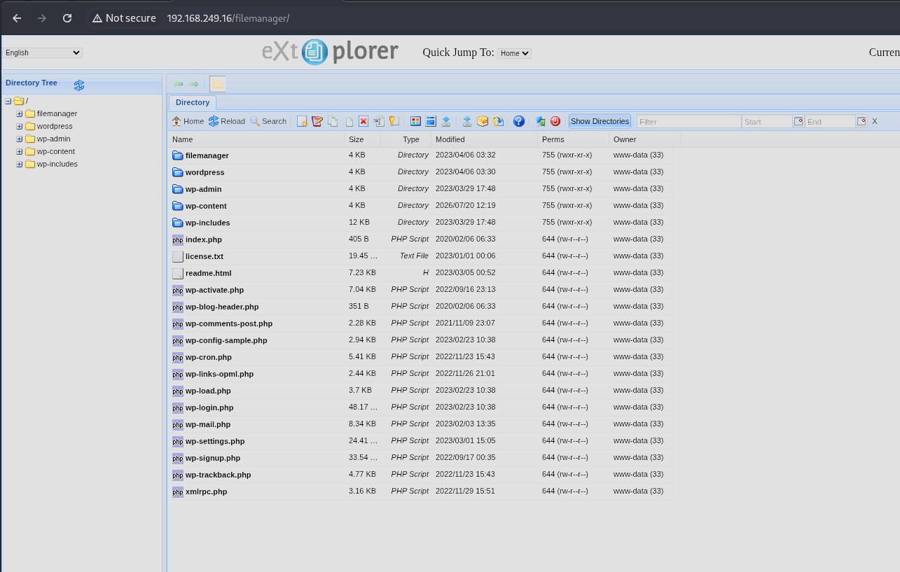
Task: Click the browser address bar URL
Action: tap(228, 18)
